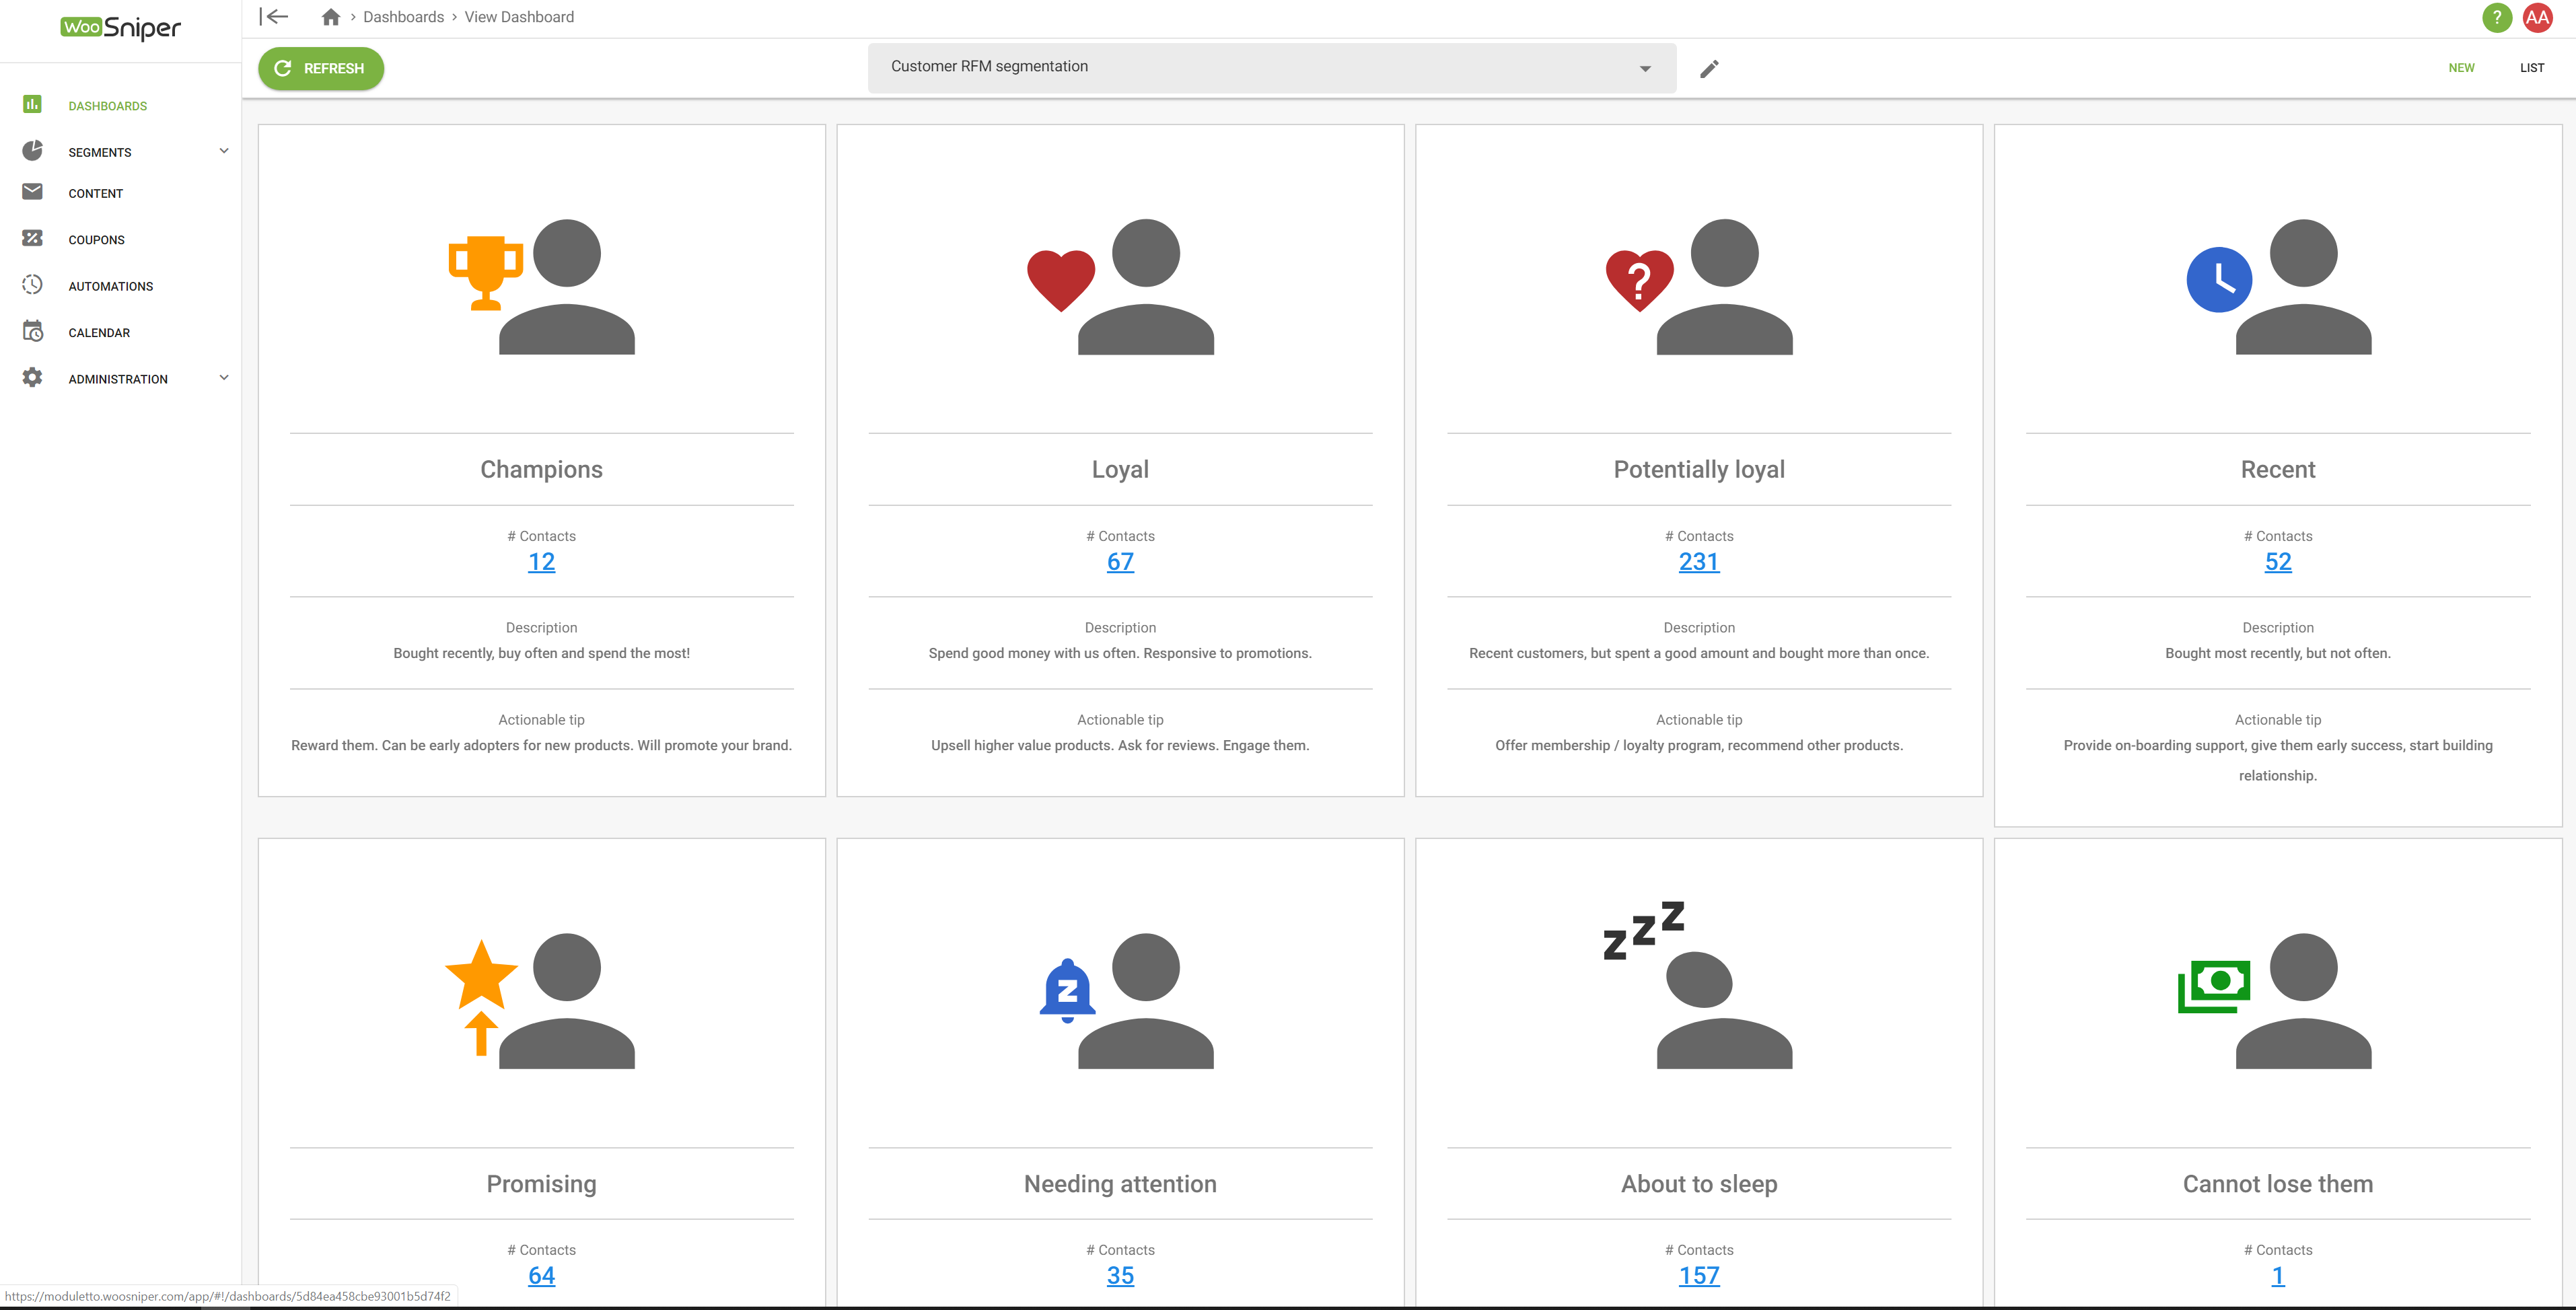Select the Calendar icon in sidebar
This screenshot has width=2576, height=1310.
pos(33,331)
